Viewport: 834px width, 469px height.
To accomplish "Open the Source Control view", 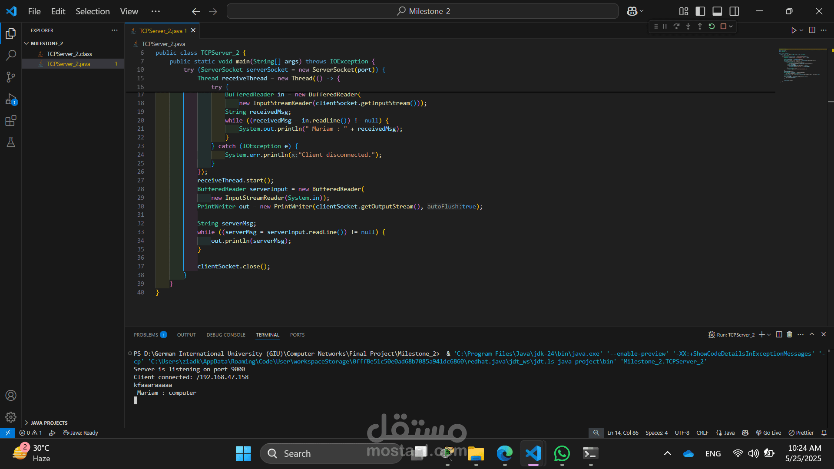I will [x=11, y=77].
